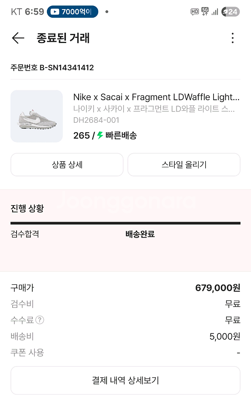Tap the 679,000원 purchase price
251x404 pixels.
pos(217,288)
